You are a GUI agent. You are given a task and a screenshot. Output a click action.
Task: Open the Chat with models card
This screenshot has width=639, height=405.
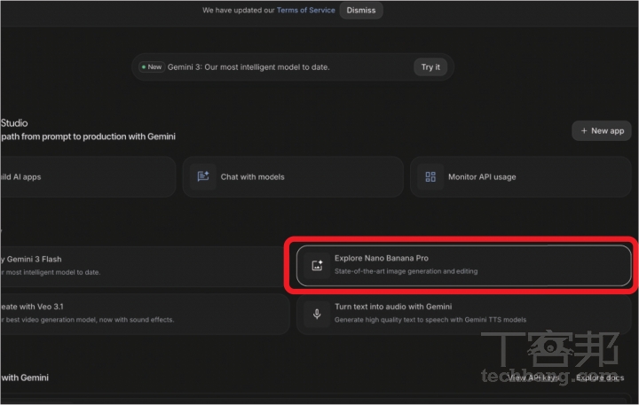[x=293, y=176]
